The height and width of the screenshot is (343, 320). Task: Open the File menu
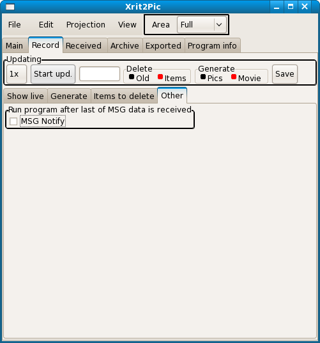tap(15, 25)
